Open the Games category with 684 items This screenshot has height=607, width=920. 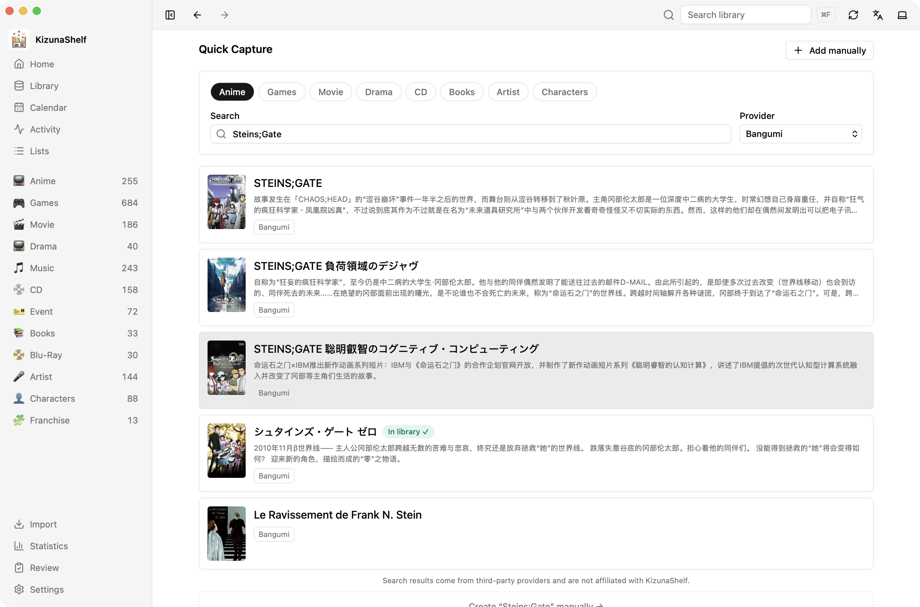(x=76, y=203)
